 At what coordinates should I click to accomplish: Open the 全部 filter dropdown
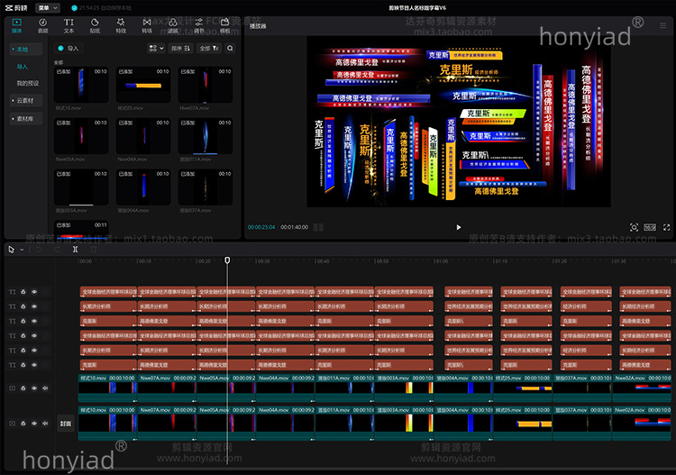pyautogui.click(x=209, y=49)
